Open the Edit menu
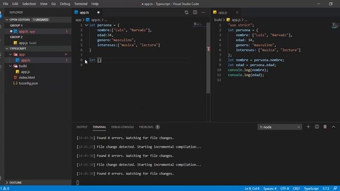Image resolution: width=340 pixels, height=191 pixels. point(15,4)
